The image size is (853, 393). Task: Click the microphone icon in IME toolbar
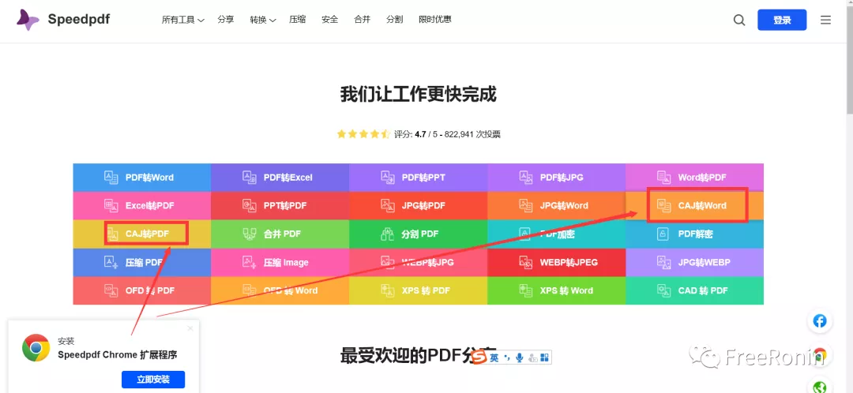click(x=519, y=357)
